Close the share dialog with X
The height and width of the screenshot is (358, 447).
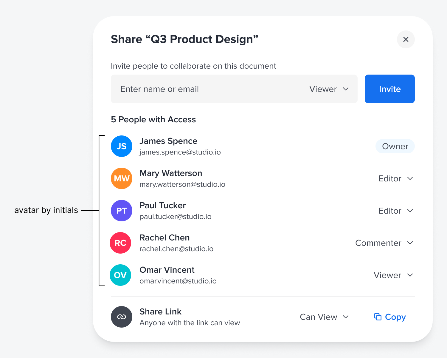coord(406,39)
